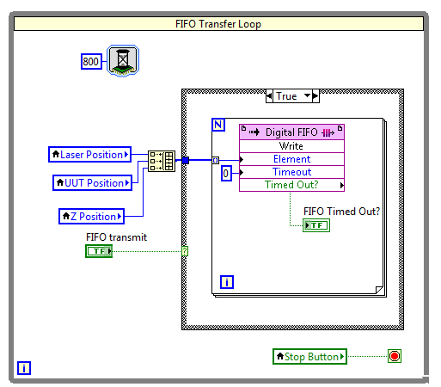Click the FIFO icon right of Digital FIFO
This screenshot has height=387, width=441.
point(328,132)
